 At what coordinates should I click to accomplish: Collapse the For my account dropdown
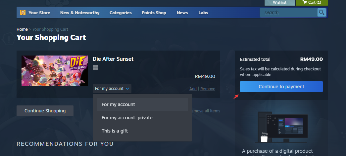pyautogui.click(x=112, y=89)
